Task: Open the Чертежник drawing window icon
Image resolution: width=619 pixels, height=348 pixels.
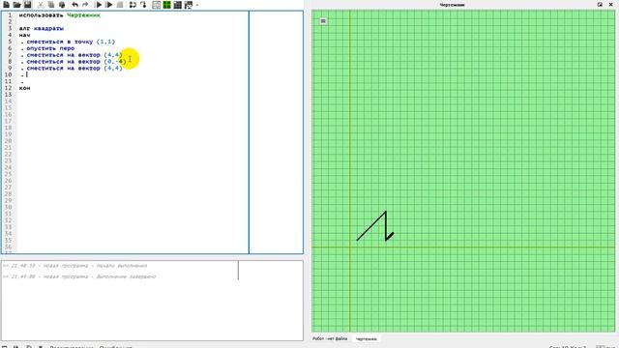Action: (189, 5)
